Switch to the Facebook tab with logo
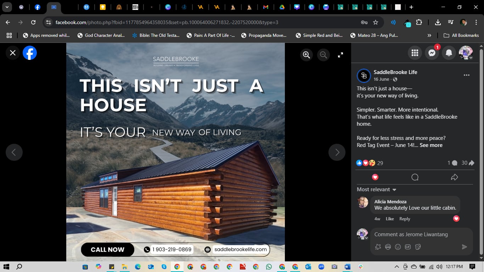 [38, 7]
